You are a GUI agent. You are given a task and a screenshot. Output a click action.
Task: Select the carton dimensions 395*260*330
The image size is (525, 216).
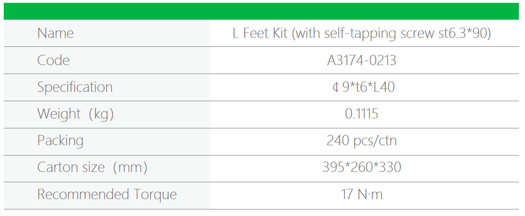point(361,167)
